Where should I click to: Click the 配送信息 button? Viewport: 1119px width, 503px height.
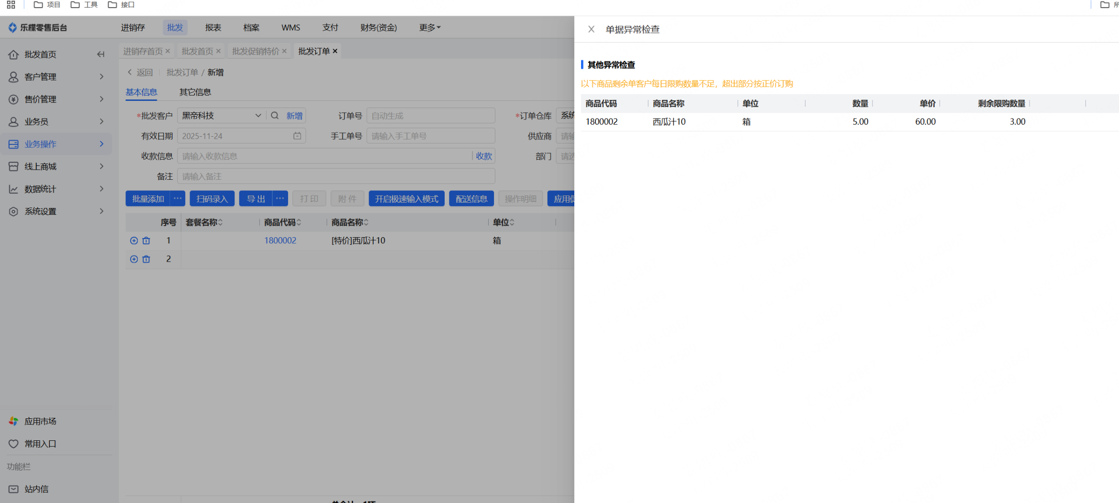coord(471,199)
